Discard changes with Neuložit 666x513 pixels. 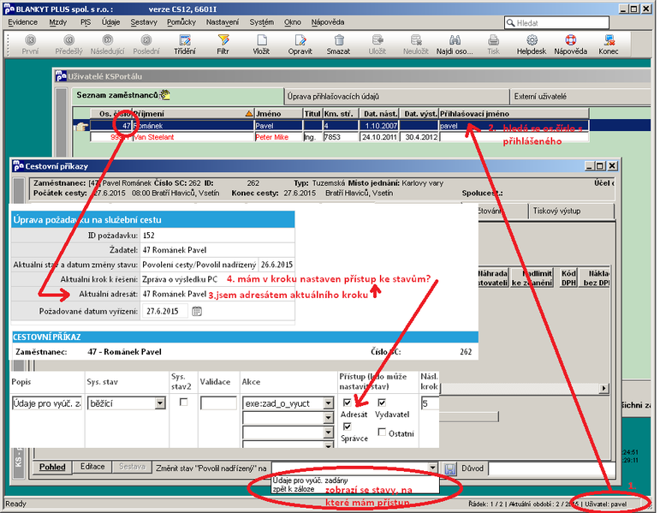(x=416, y=45)
